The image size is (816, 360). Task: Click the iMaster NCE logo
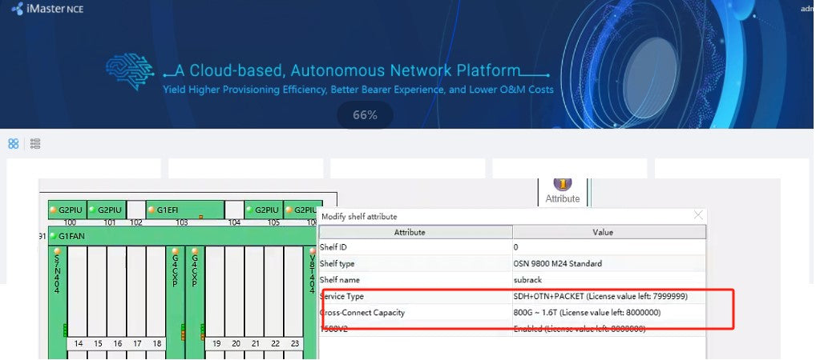pos(47,9)
